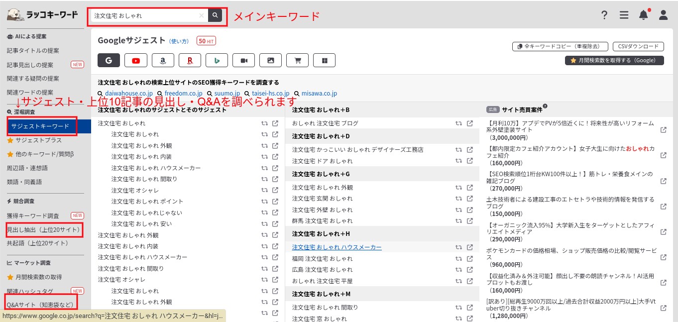Click the 注文住宅 おしゃれ ハウスメーカー link

(337, 247)
